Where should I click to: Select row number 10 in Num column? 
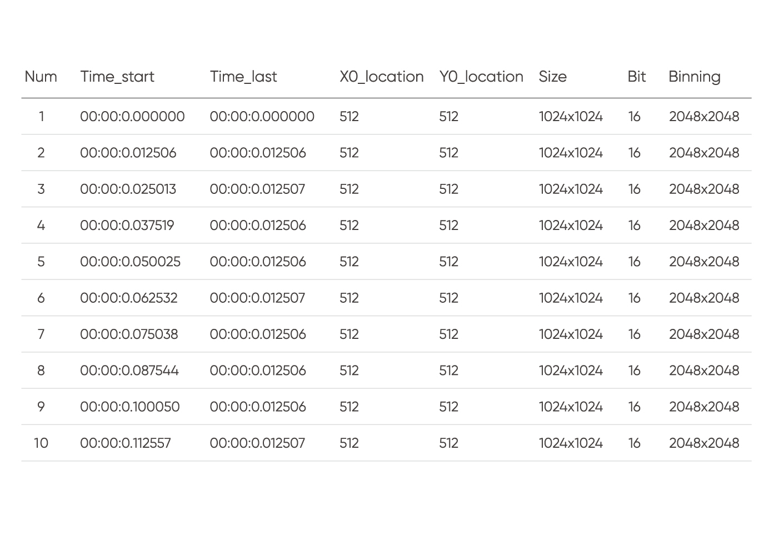coord(41,443)
